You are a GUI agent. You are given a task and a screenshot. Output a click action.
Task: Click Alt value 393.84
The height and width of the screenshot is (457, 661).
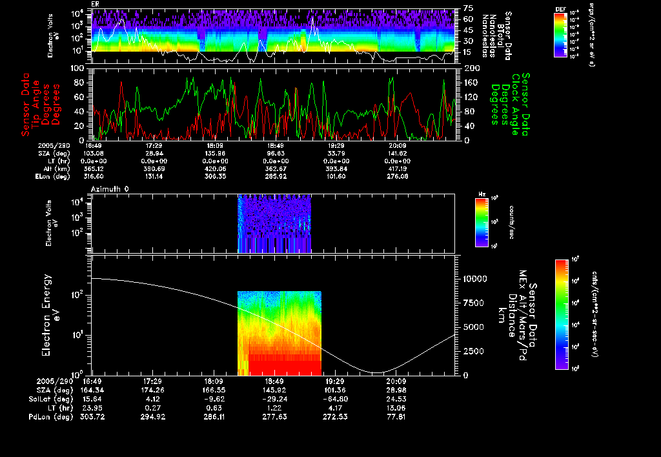click(336, 168)
